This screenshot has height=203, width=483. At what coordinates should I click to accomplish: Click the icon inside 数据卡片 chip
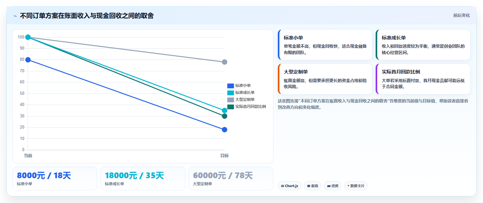coord(349,186)
